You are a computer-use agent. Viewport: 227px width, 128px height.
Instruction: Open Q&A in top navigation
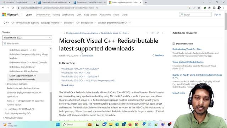coord(79,15)
